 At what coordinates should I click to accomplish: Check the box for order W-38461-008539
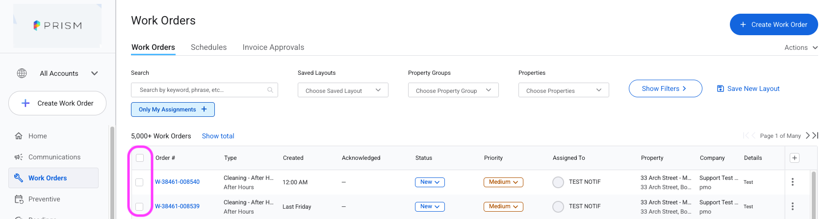[139, 207]
